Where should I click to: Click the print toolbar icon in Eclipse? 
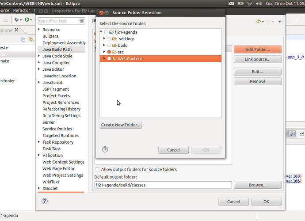[x=6, y=19]
